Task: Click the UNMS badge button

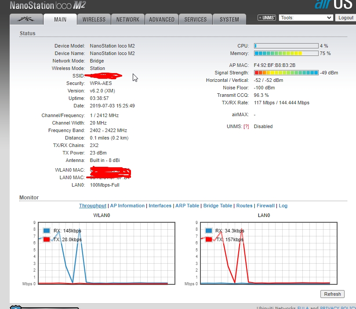Action: tap(267, 18)
